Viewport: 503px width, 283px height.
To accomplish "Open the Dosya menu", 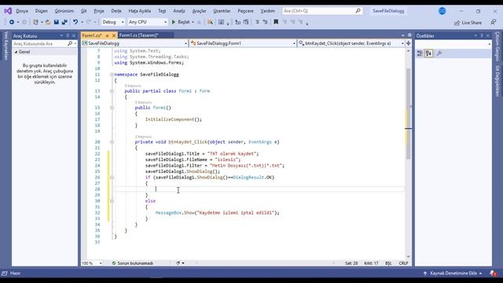I will point(22,11).
